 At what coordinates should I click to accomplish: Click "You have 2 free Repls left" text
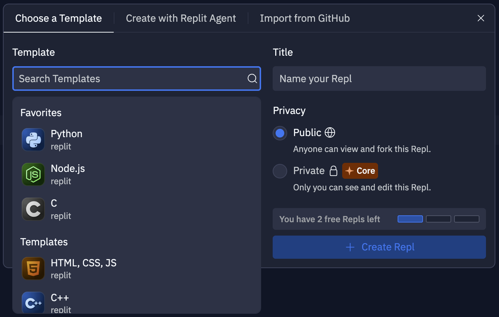pyautogui.click(x=330, y=219)
